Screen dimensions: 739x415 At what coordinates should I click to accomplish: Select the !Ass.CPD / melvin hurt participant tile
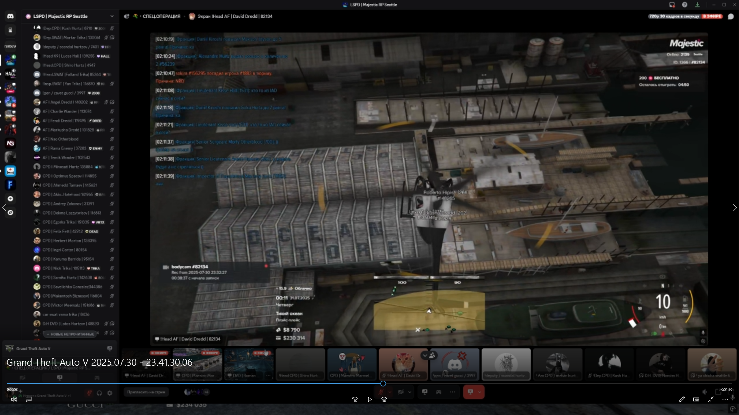pyautogui.click(x=558, y=364)
